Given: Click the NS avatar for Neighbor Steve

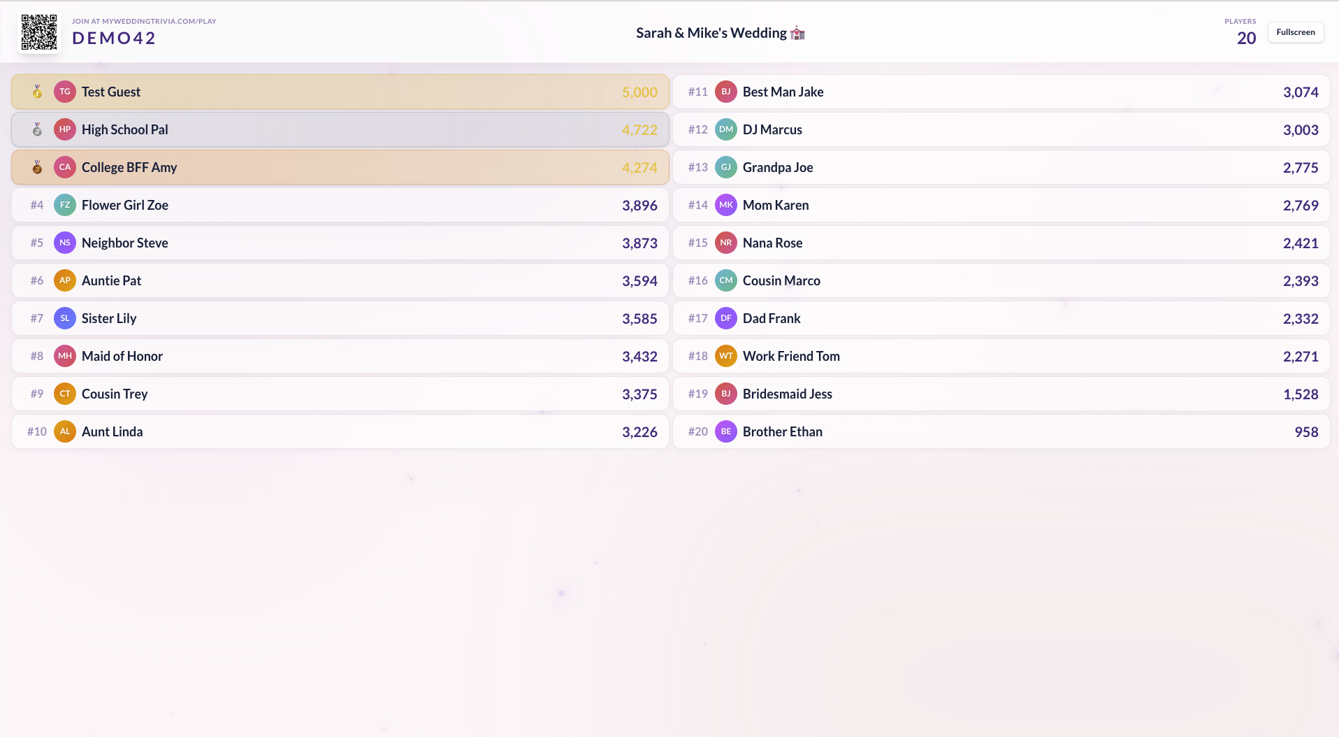Looking at the screenshot, I should [x=65, y=243].
